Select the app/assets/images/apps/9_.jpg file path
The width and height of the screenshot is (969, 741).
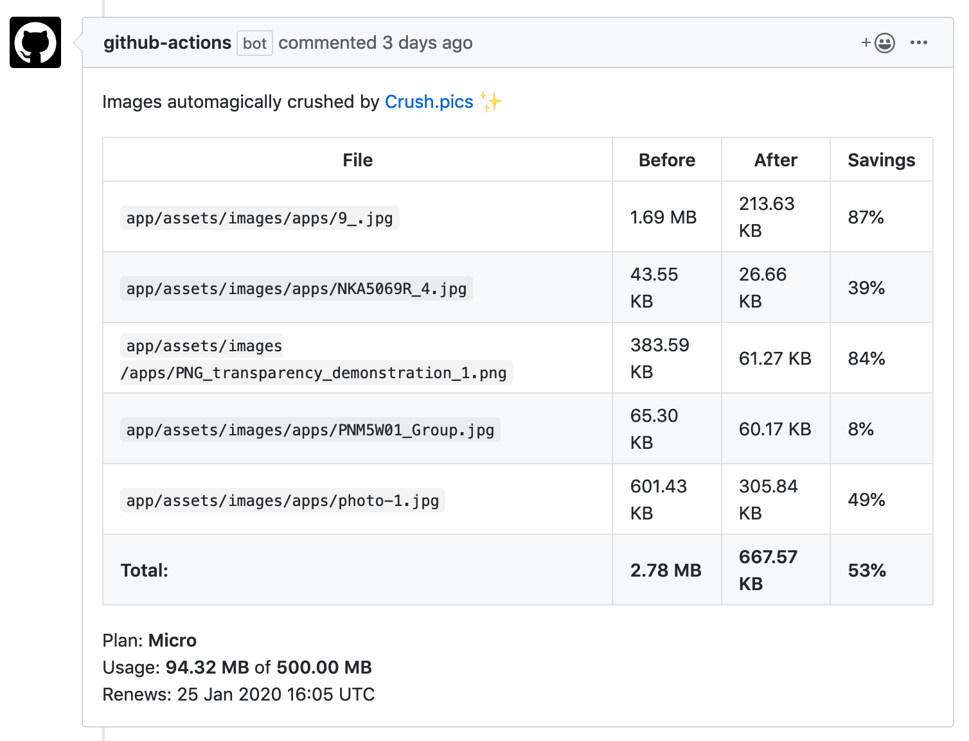pyautogui.click(x=260, y=218)
